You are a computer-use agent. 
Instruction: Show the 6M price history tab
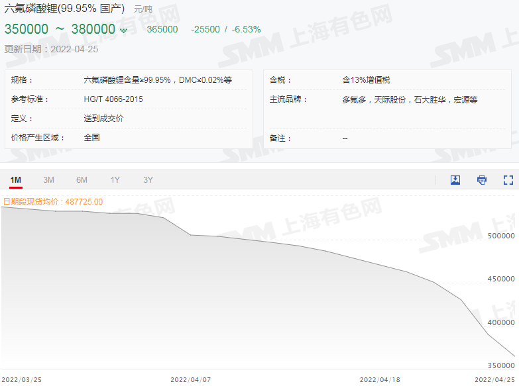82,180
